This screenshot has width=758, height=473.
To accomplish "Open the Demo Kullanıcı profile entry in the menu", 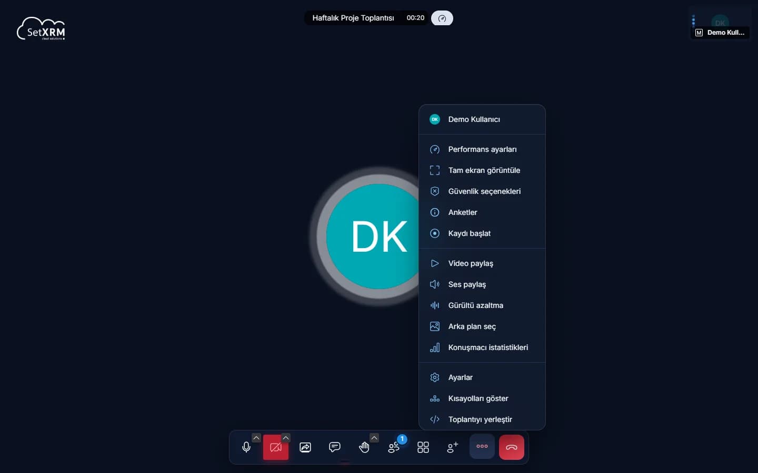I will point(482,119).
